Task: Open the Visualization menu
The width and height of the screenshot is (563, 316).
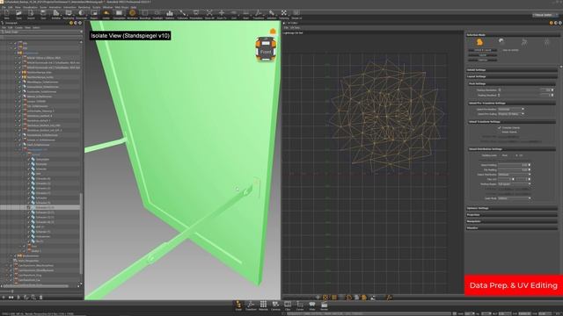Action: tap(30, 7)
